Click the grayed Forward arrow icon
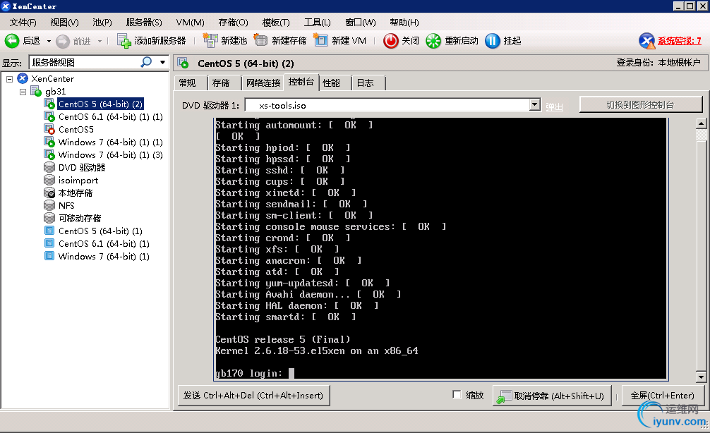710x433 pixels. [63, 41]
